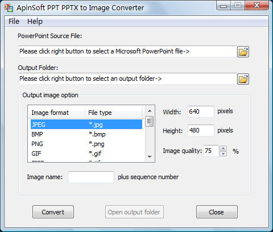Viewport: 273px width, 232px height.
Task: Select the BMP format row
Action: coord(86,134)
